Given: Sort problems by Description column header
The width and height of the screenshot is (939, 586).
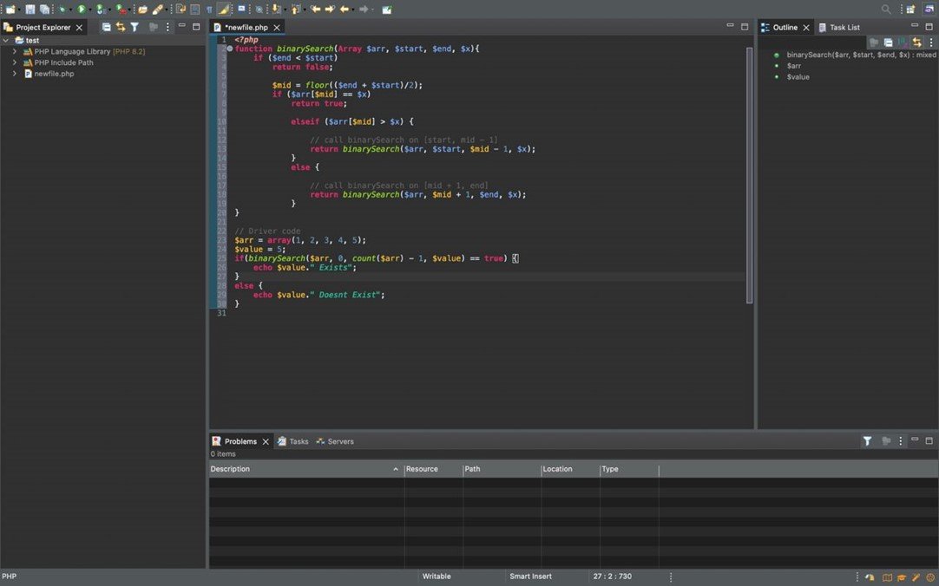Looking at the screenshot, I should (306, 469).
